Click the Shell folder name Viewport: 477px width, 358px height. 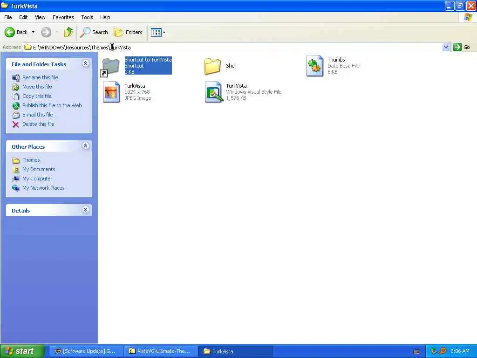click(231, 66)
